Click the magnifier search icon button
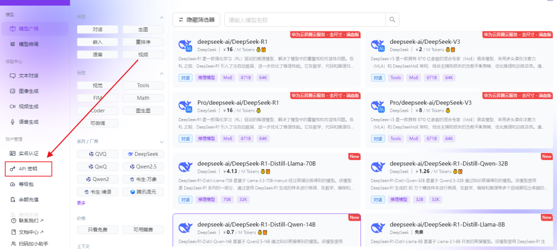 click(x=392, y=20)
